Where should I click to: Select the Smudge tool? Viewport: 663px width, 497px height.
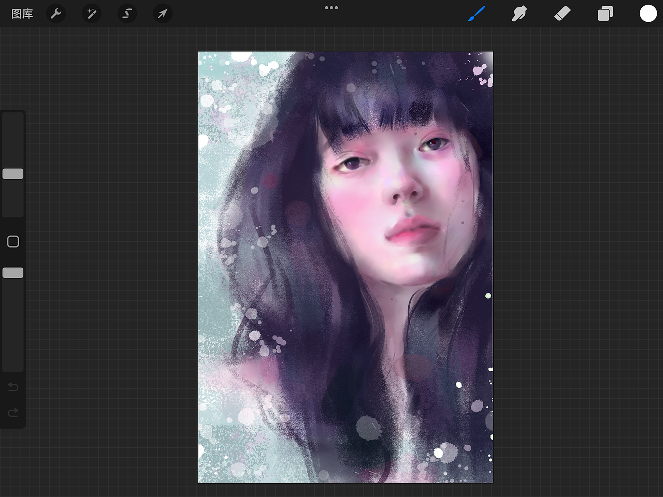click(519, 13)
